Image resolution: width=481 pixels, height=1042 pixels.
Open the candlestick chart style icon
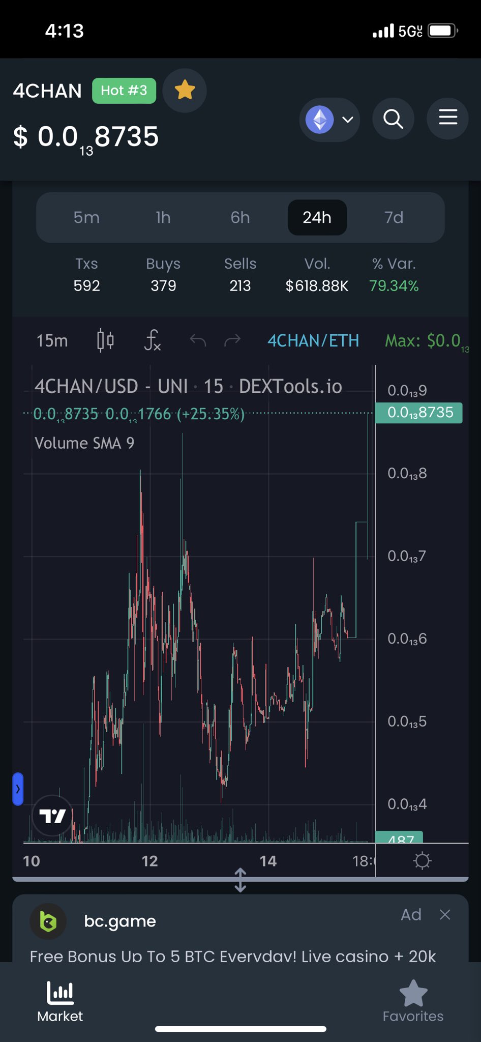tap(105, 340)
